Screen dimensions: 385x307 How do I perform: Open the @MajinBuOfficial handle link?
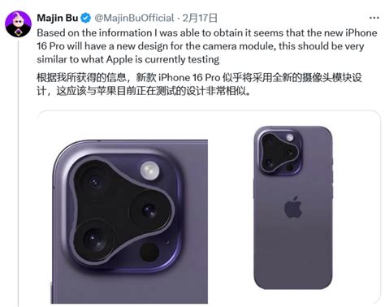click(x=134, y=18)
